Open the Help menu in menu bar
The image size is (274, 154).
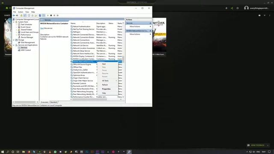click(x=33, y=12)
